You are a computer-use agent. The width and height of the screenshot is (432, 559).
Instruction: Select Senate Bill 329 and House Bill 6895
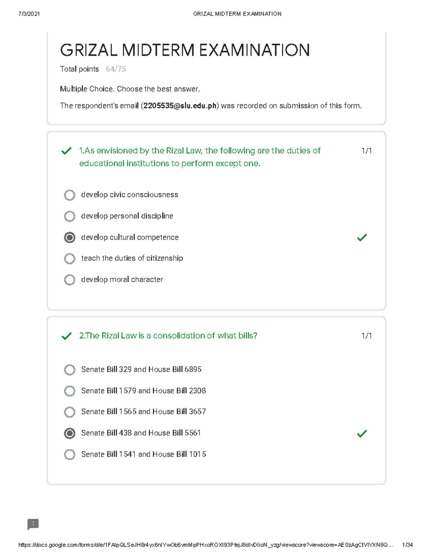[69, 370]
